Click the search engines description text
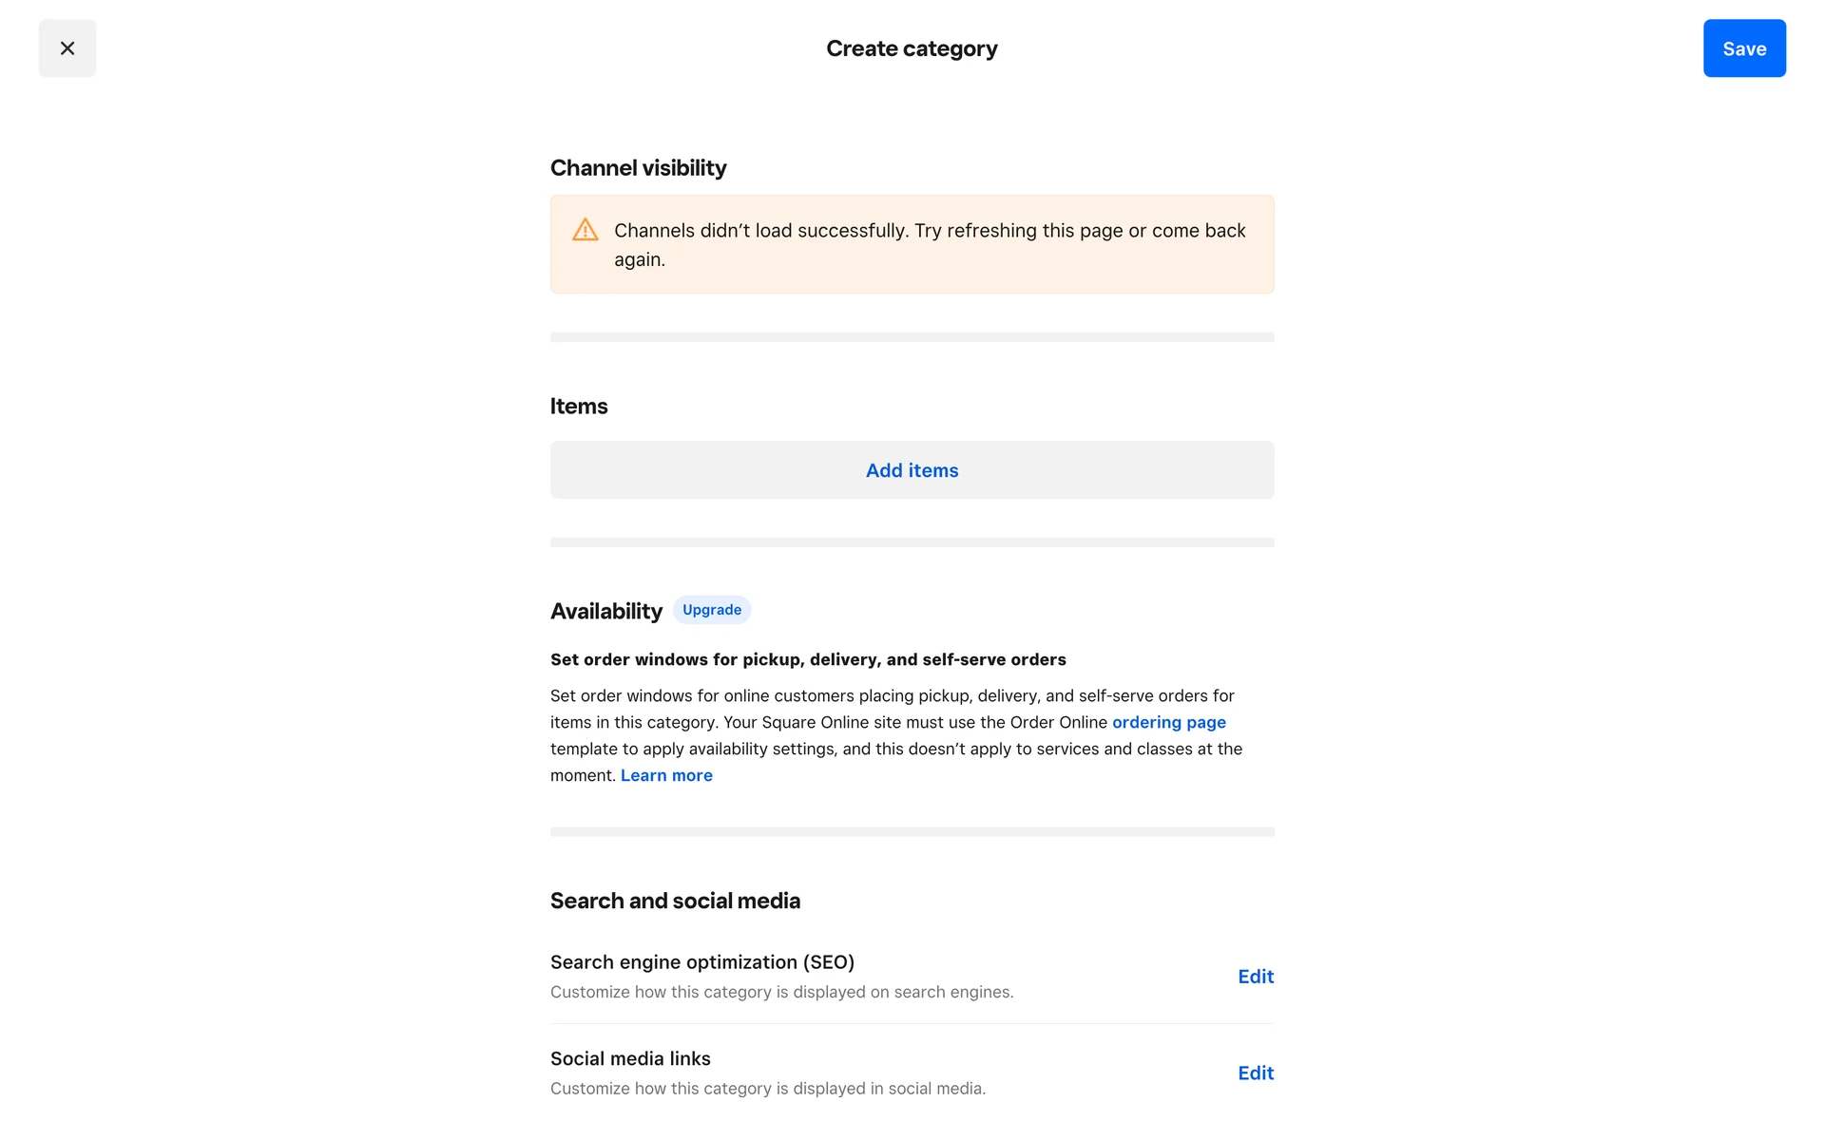 pyautogui.click(x=781, y=992)
